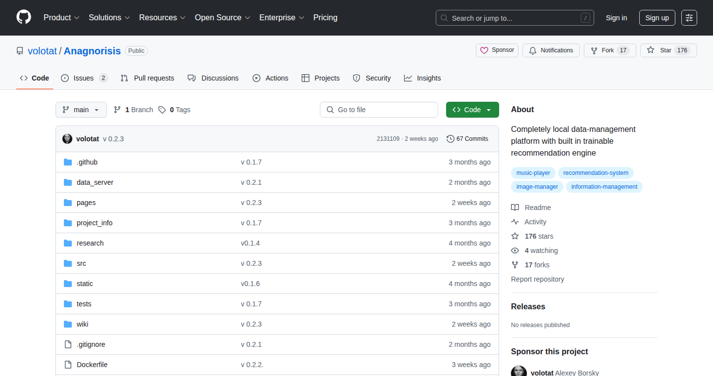Open the pages folder
713x376 pixels.
coord(86,203)
